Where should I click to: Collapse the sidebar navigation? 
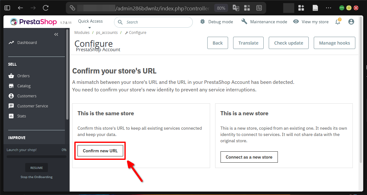click(56, 34)
